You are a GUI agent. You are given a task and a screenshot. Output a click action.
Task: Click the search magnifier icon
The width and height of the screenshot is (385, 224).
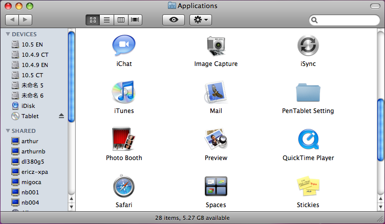314,20
